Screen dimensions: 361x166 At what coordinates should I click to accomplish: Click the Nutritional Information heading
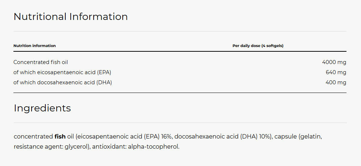click(71, 17)
